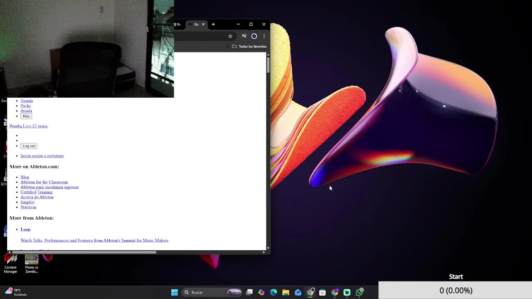Open the Content Manager desktop shortcut
Image resolution: width=532 pixels, height=299 pixels.
tap(10, 264)
